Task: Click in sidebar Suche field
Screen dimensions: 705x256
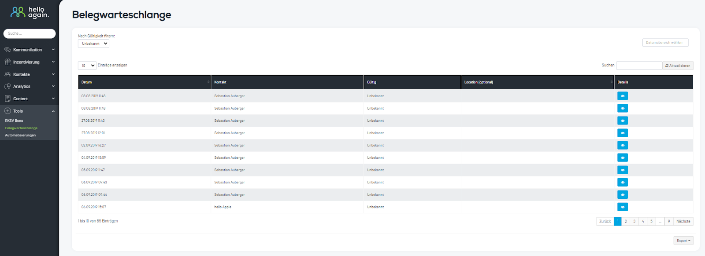Action: tap(30, 33)
